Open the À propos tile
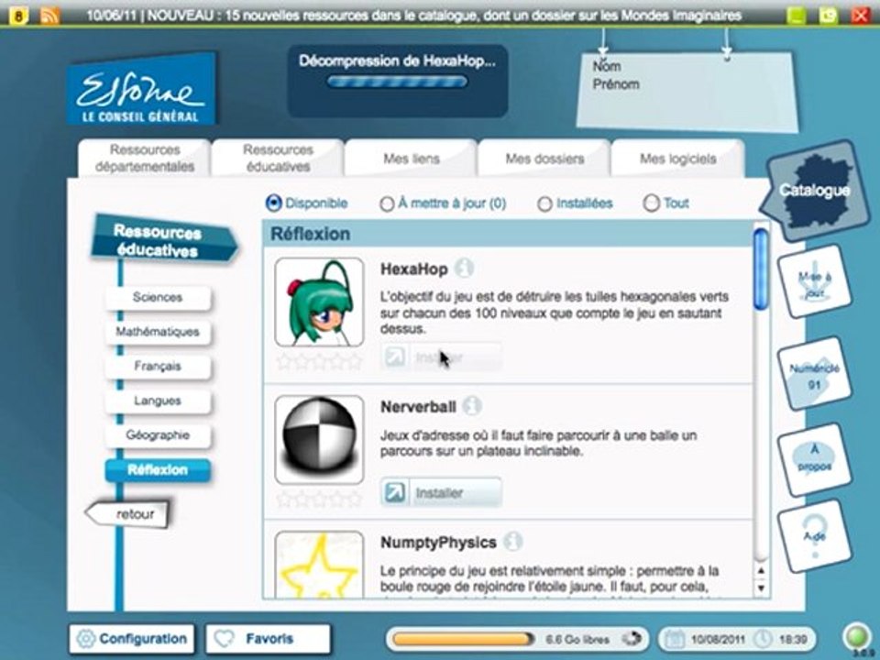Screen dimensions: 880x660 point(815,459)
